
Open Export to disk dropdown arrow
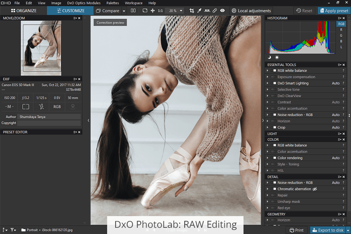tap(348, 230)
